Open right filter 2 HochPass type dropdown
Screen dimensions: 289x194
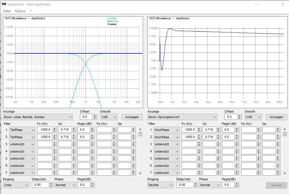[166, 137]
